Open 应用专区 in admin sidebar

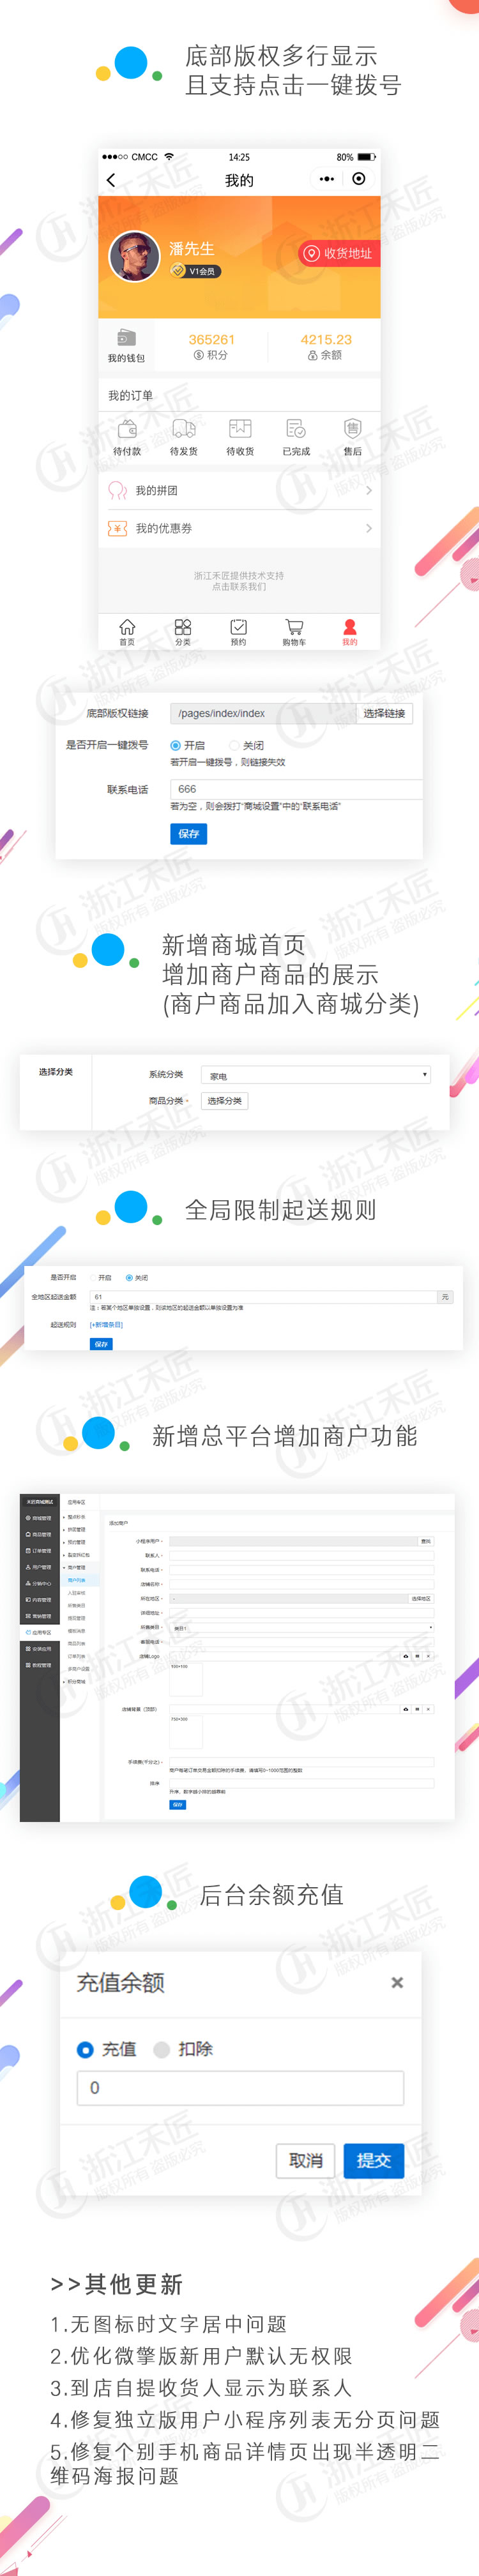click(x=40, y=1632)
